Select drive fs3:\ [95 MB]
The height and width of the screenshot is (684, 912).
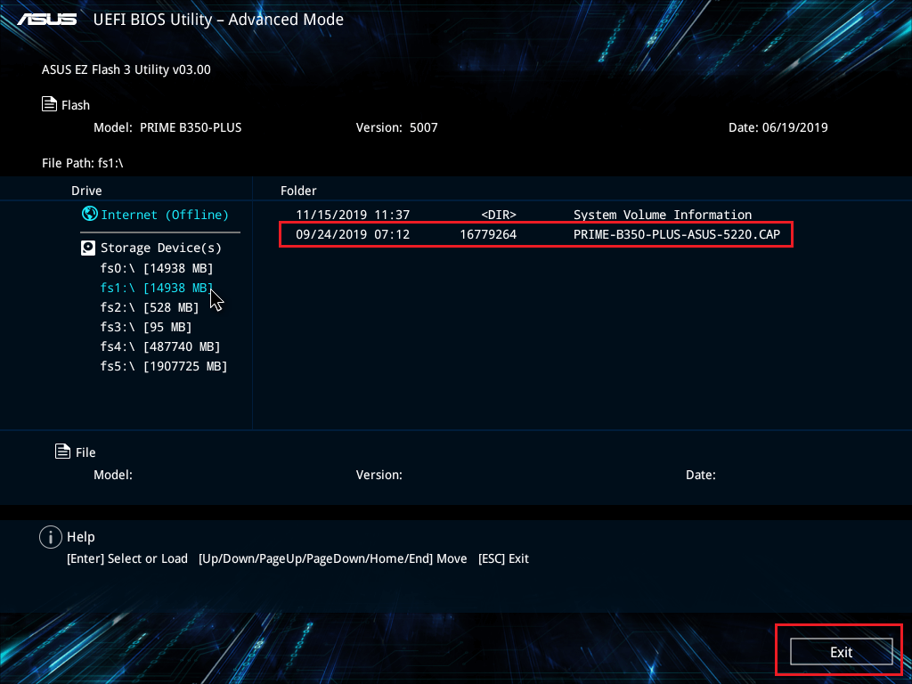coord(134,326)
